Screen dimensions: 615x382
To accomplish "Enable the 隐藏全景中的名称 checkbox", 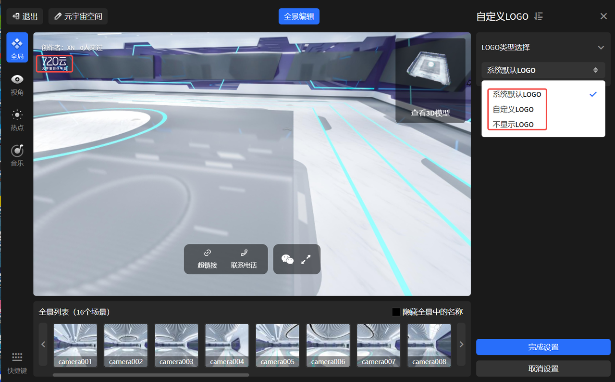I will tap(396, 312).
